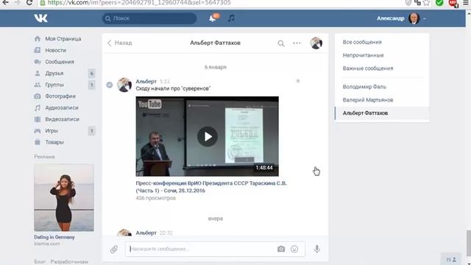The width and height of the screenshot is (471, 265).
Task: Open the Разработчикам footer link
Action: click(69, 262)
